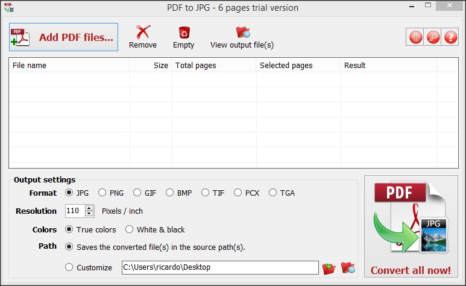Click the Result column header

(x=389, y=65)
